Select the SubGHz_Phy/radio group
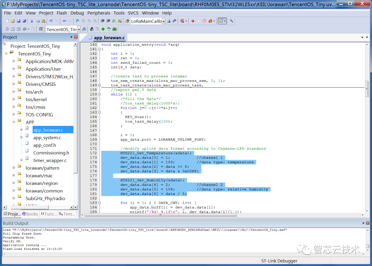The image size is (372, 266). point(45,198)
